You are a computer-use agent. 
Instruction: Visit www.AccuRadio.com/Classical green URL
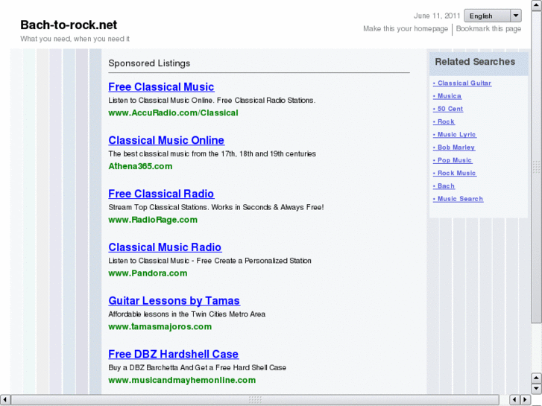(173, 112)
